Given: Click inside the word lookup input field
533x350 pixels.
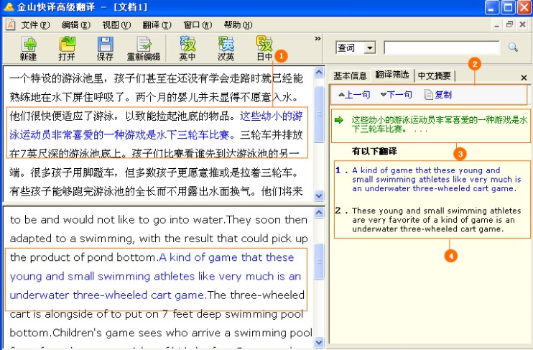Looking at the screenshot, I should coord(441,48).
